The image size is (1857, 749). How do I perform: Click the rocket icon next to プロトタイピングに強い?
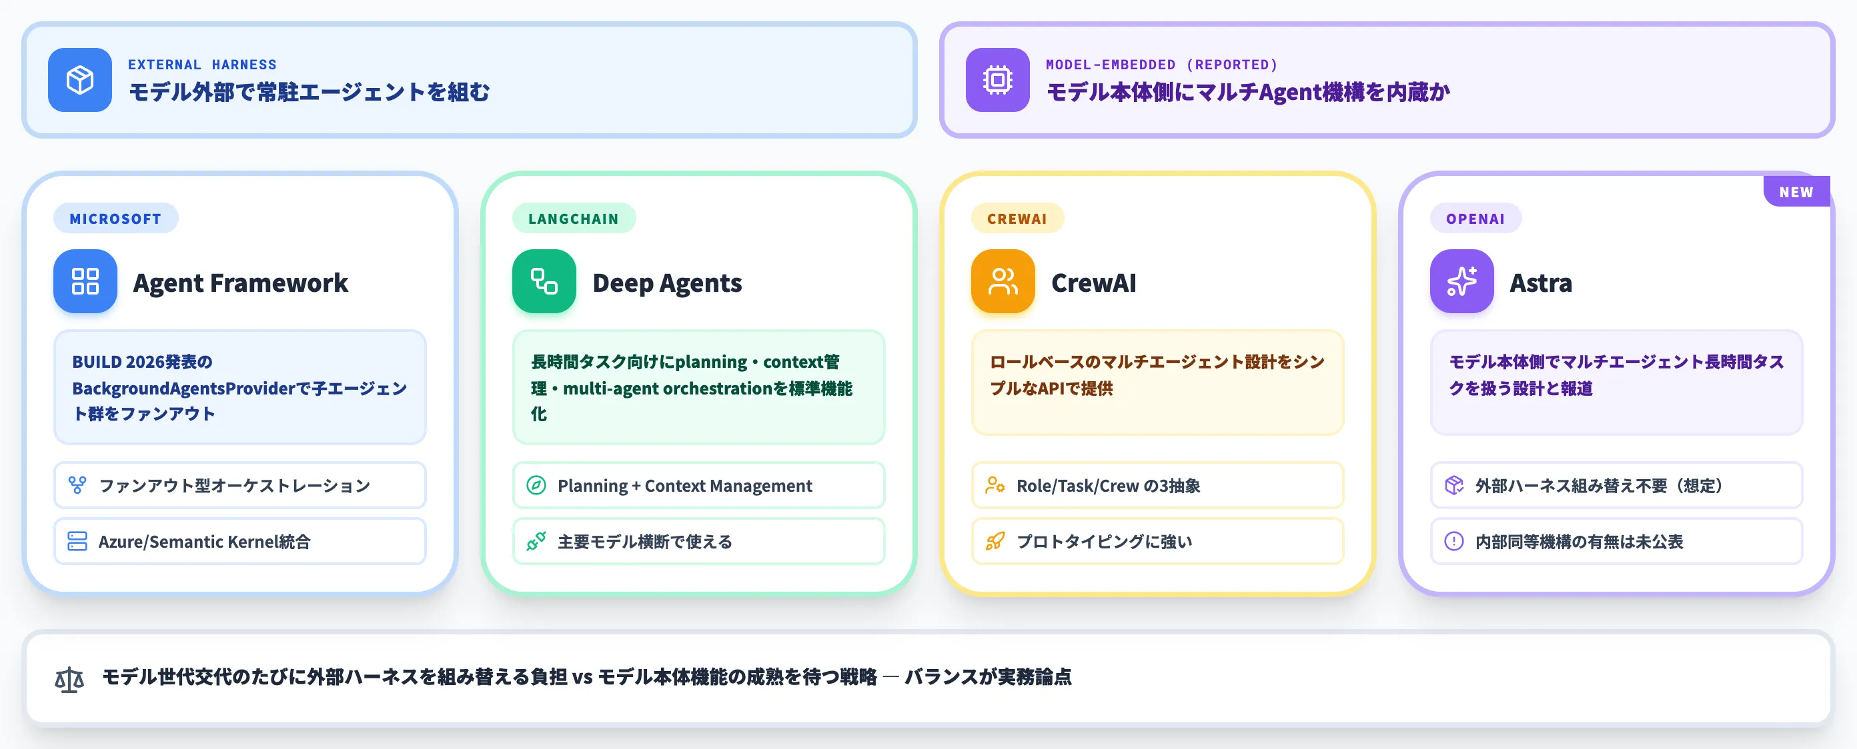pos(996,542)
